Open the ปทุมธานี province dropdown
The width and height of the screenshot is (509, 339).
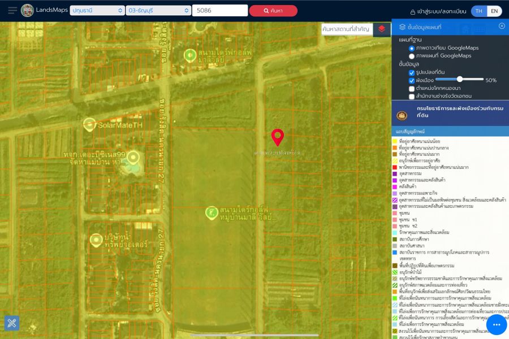97,11
